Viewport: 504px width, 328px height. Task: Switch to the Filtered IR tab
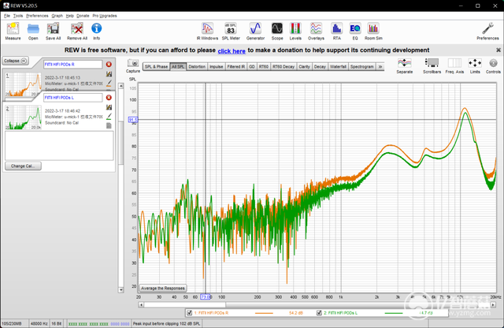click(x=236, y=67)
